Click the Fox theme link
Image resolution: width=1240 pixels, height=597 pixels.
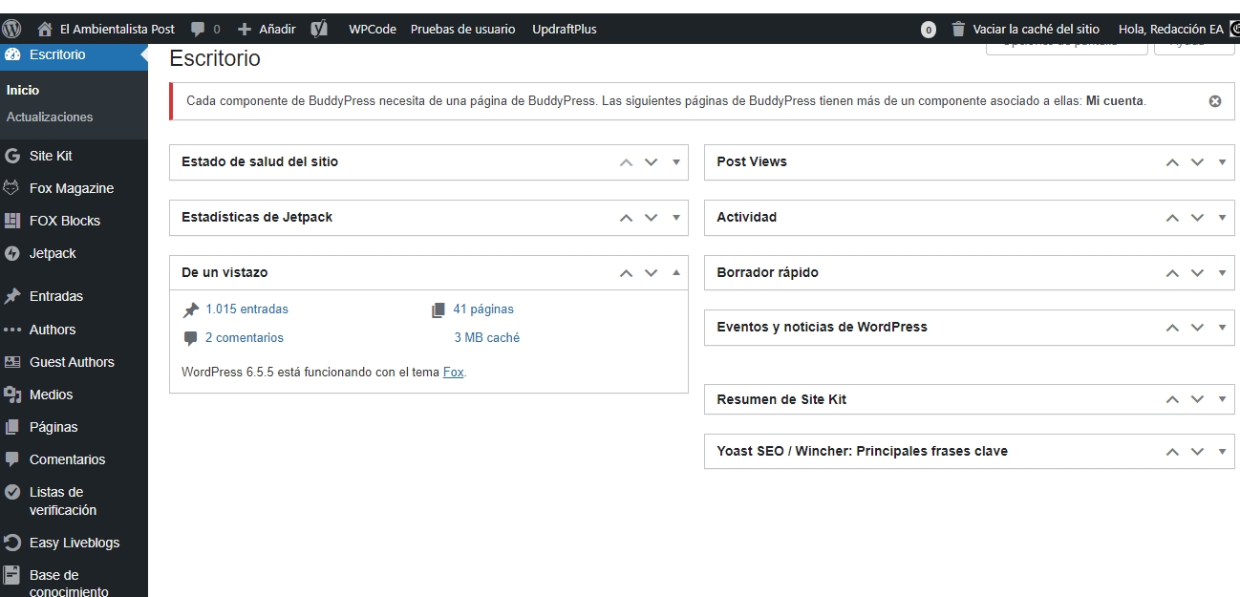point(453,373)
